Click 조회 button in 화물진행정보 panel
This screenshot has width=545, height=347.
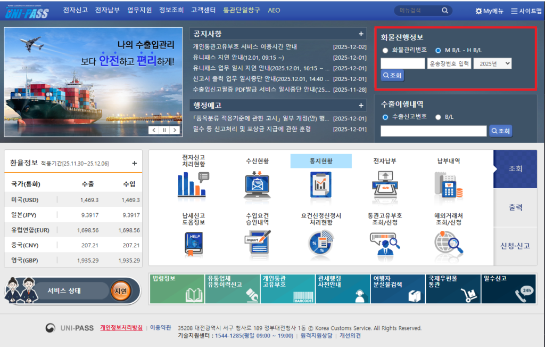point(392,76)
